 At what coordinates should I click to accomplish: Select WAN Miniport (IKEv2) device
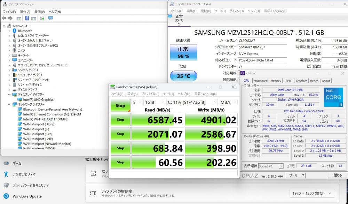[39, 124]
